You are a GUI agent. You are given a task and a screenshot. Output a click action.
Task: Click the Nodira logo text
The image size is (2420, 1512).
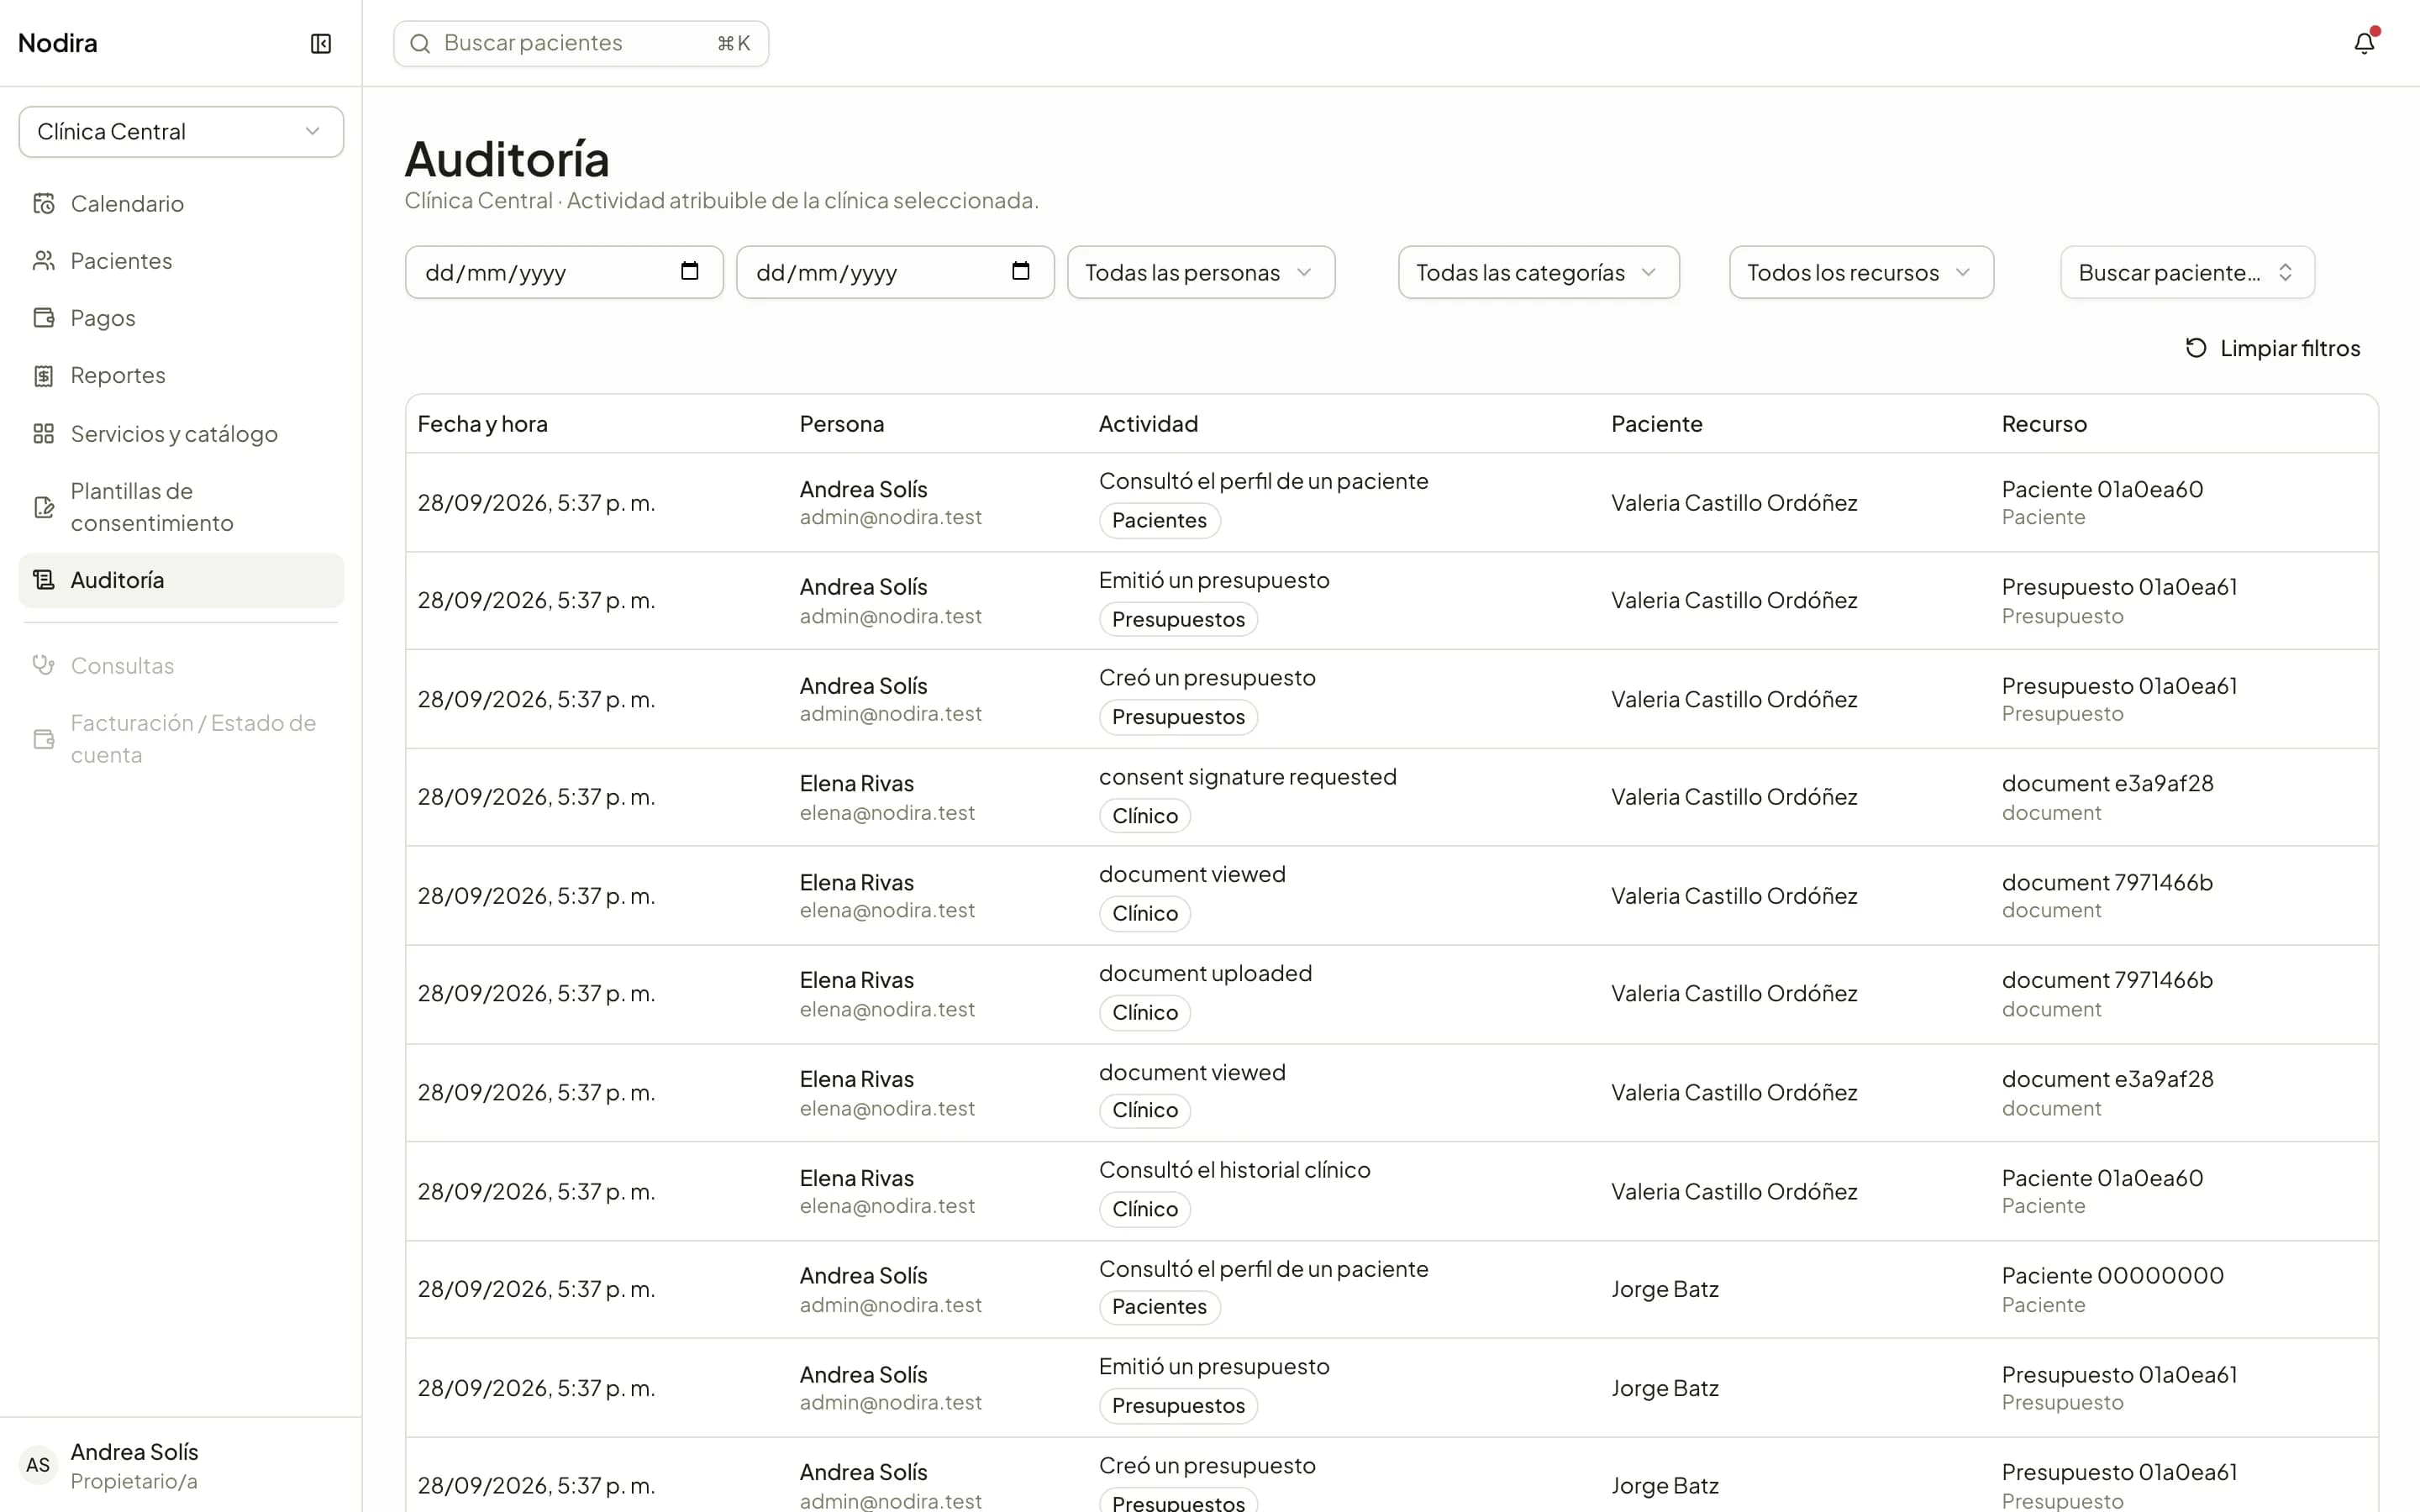[x=58, y=43]
